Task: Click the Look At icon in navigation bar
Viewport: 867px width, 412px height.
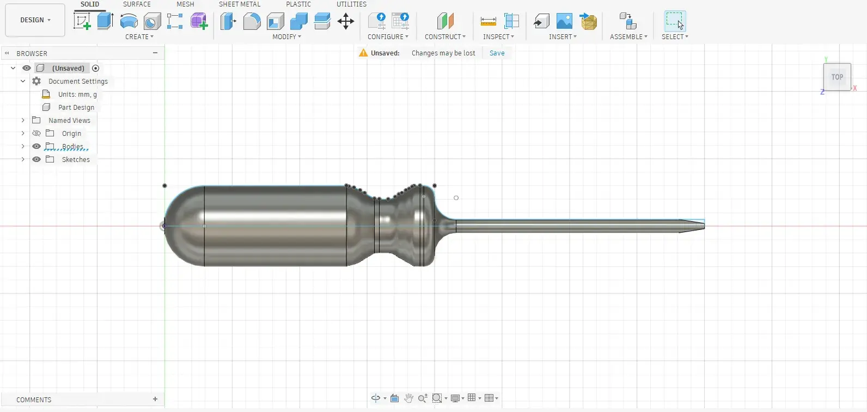Action: pyautogui.click(x=395, y=398)
